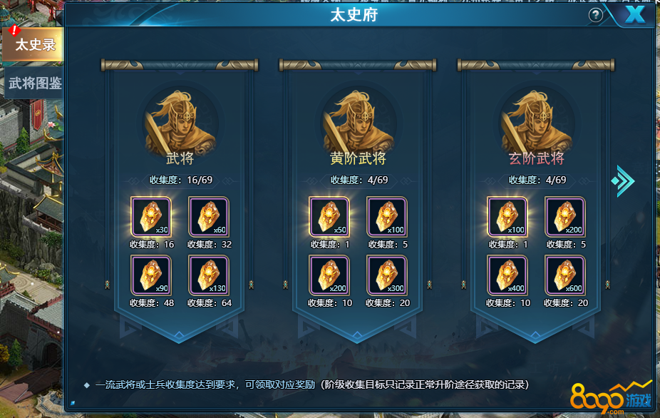Click the 武将 general portrait
Screen dimensions: 660x418
(180, 122)
